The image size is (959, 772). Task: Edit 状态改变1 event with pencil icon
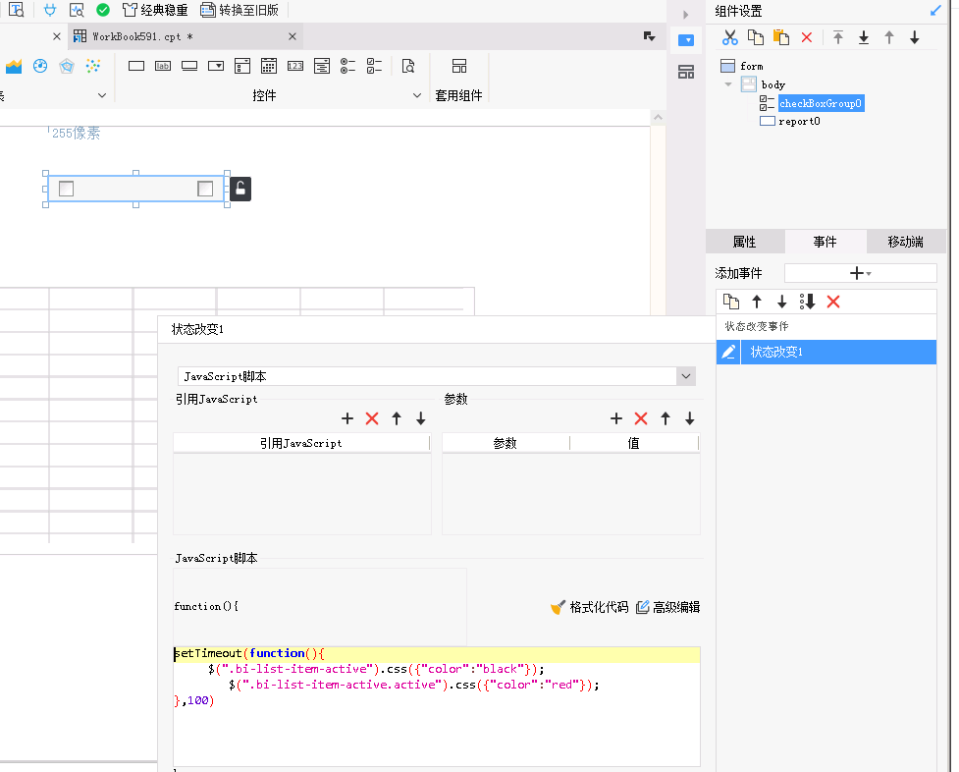pyautogui.click(x=728, y=352)
